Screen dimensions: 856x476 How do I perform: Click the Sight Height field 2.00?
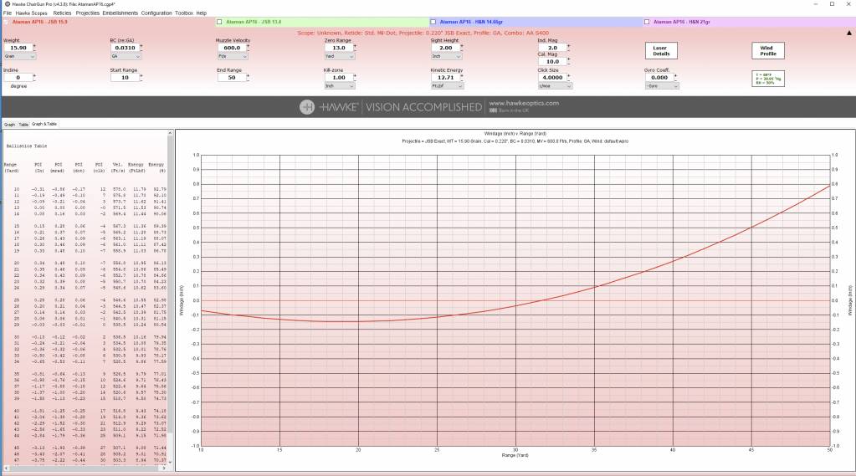coord(445,48)
